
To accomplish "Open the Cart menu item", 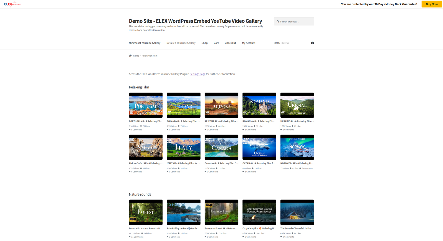I will click(x=216, y=43).
